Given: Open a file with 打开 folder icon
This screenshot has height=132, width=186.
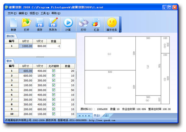Looking at the screenshot, I should (x=26, y=24).
